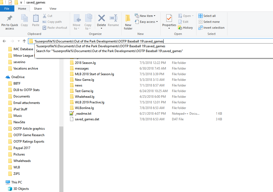Click the Copy to icon
The height and width of the screenshot is (192, 273).
(88, 18)
